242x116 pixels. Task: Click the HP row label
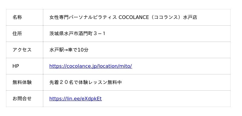pyautogui.click(x=16, y=66)
